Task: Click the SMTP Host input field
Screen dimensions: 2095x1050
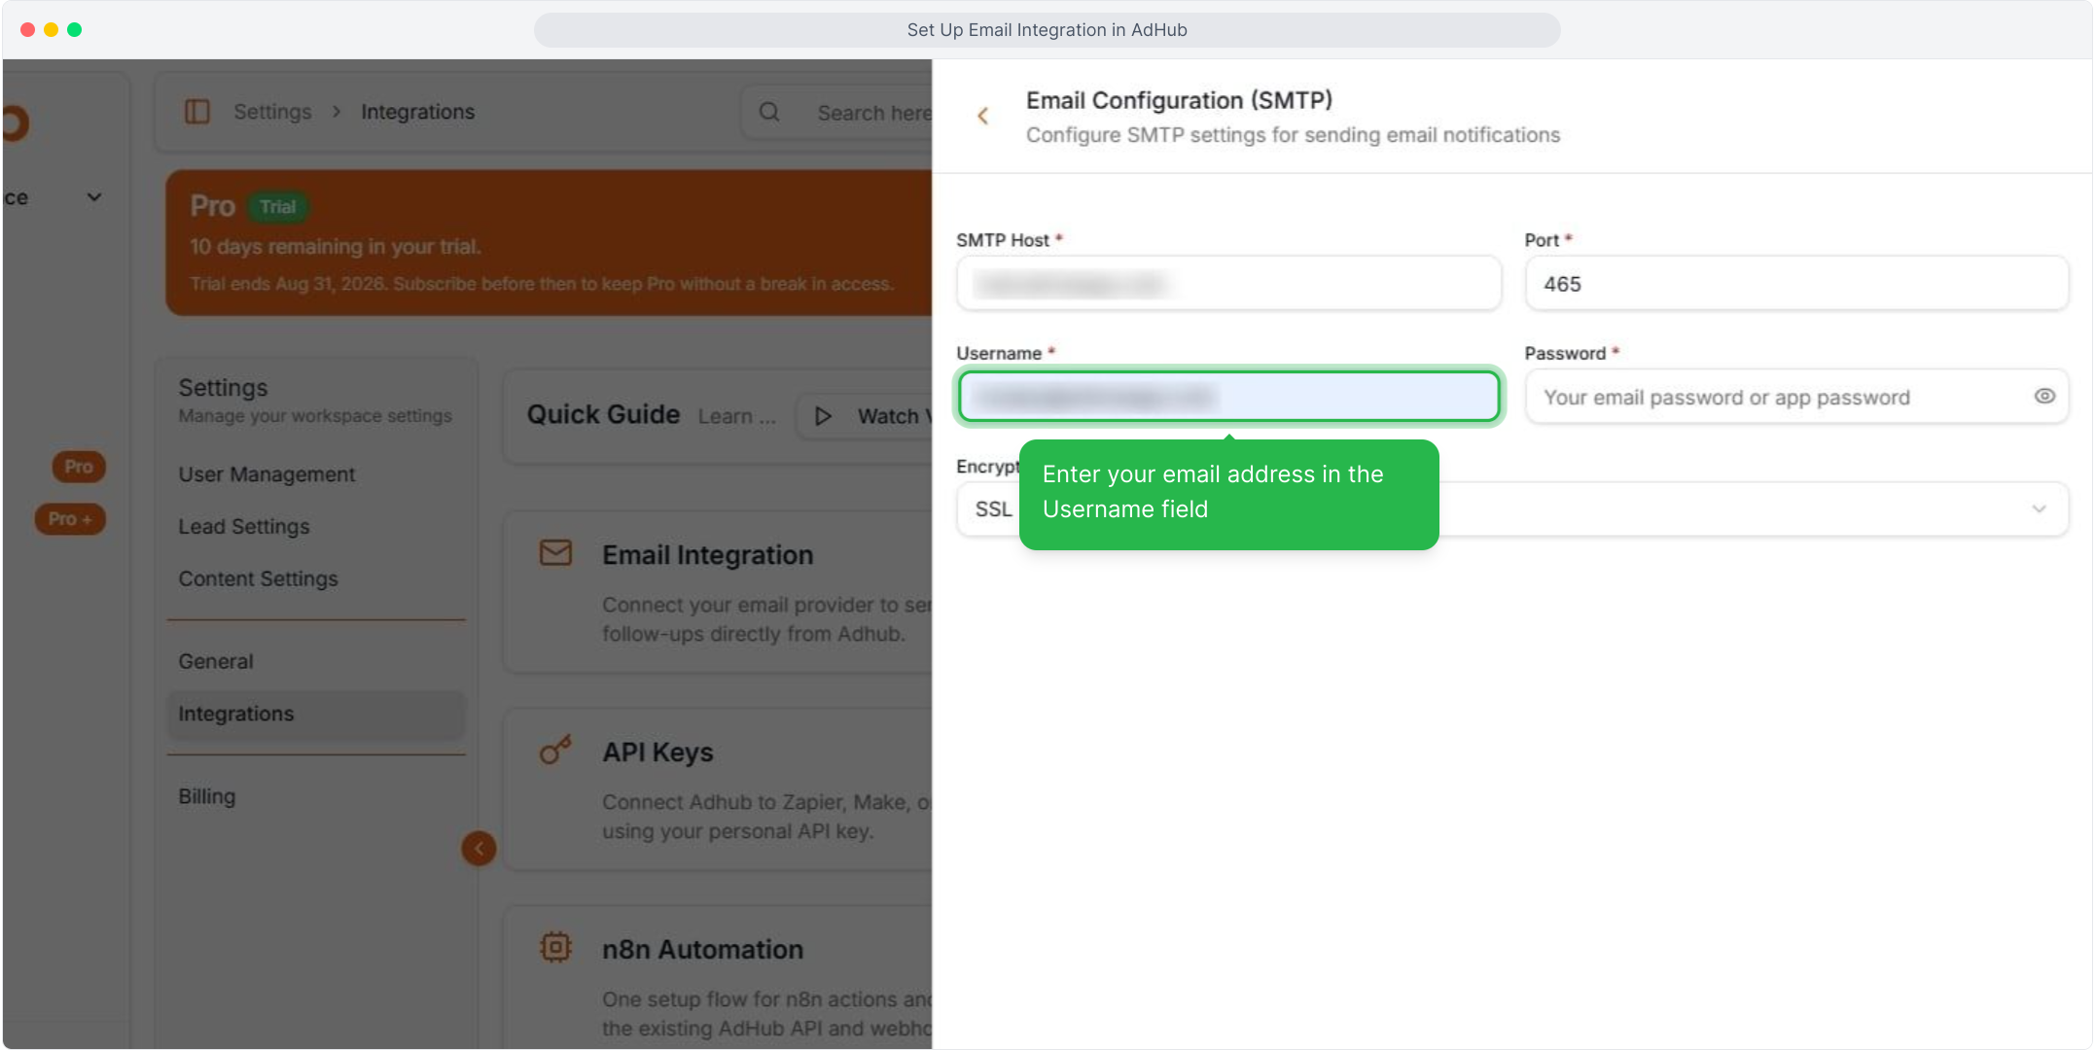Action: pos(1228,284)
